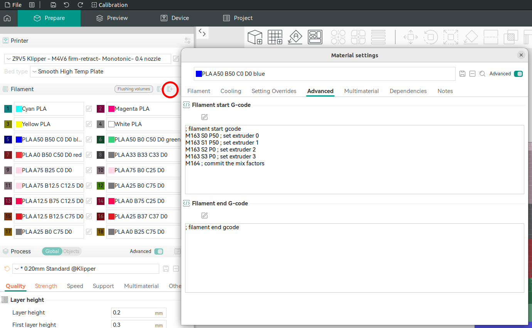The image size is (532, 328).
Task: Open the Cooling tab in Material settings
Action: pyautogui.click(x=231, y=91)
